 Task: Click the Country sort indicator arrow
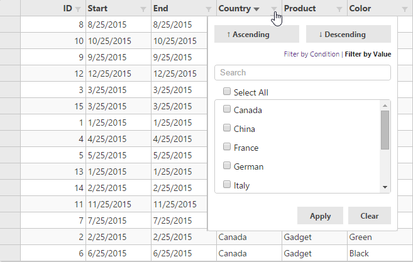click(256, 9)
